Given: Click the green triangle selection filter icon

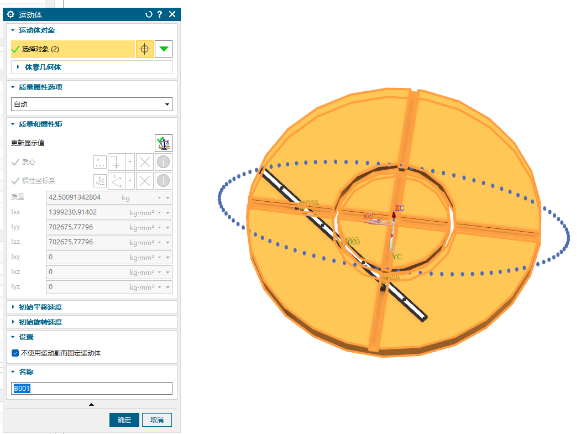Looking at the screenshot, I should click(163, 49).
